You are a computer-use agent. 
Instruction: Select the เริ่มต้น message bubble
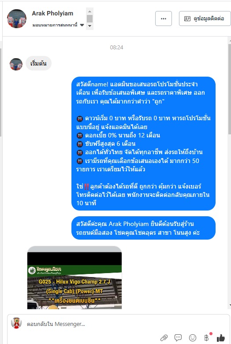pos(38,63)
